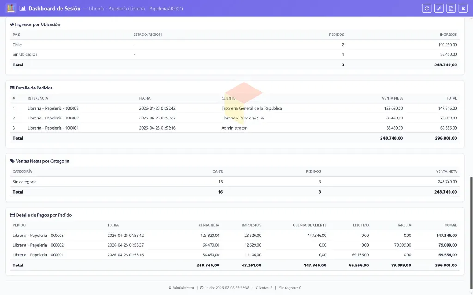This screenshot has width=473, height=295.
Task: Click VENTA NETA header in Detalle de Pedidos
Action: [392, 98]
